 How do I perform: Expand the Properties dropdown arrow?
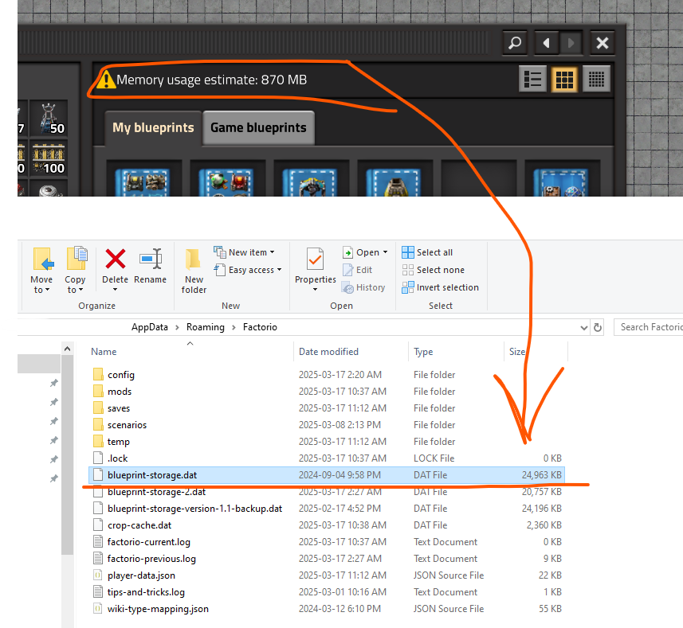pos(315,290)
